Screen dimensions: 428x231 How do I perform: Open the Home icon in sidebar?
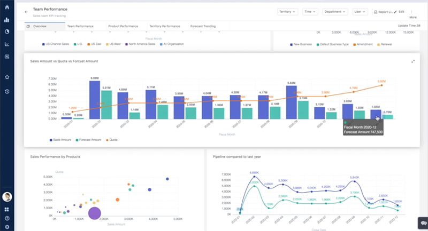[7, 7]
